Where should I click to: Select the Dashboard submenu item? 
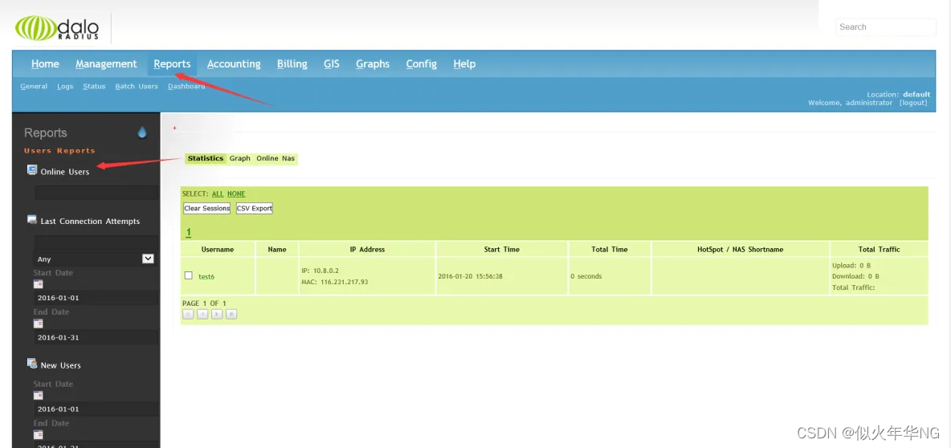[x=186, y=86]
